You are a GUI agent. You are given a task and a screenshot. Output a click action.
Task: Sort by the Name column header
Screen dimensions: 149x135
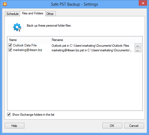pos(29,40)
